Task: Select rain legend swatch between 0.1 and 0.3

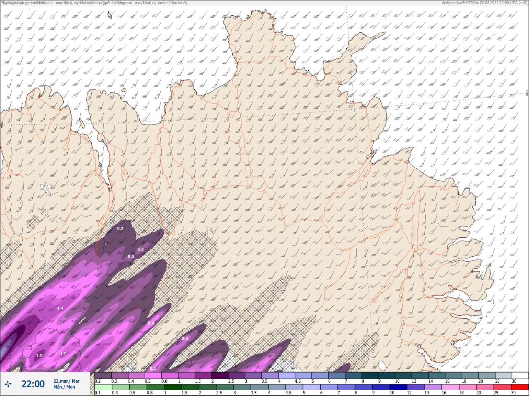Action: click(103, 387)
